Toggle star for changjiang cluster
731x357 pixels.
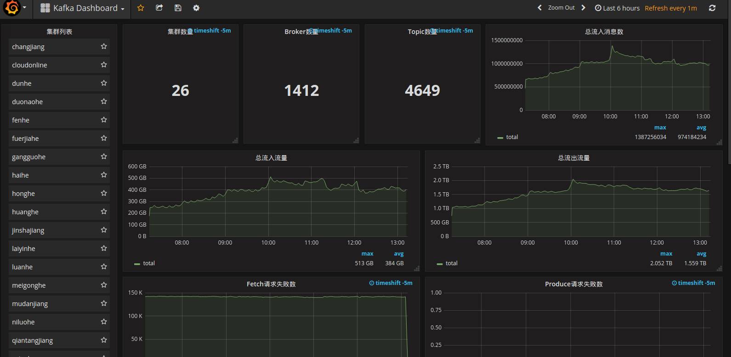pos(104,46)
